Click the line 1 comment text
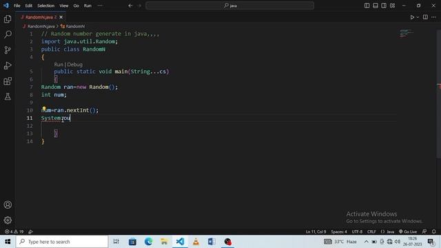This screenshot has width=441, height=248. [100, 34]
